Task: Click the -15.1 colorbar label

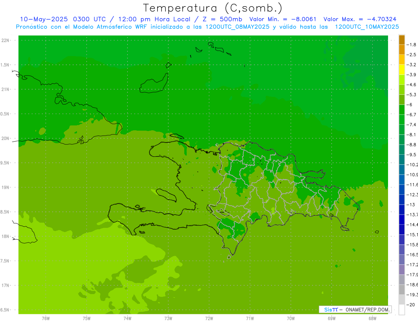Action: click(x=412, y=234)
